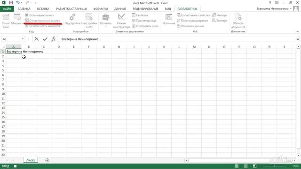Open the Visual Basic editor
This screenshot has height=169, width=301.
coord(6,21)
